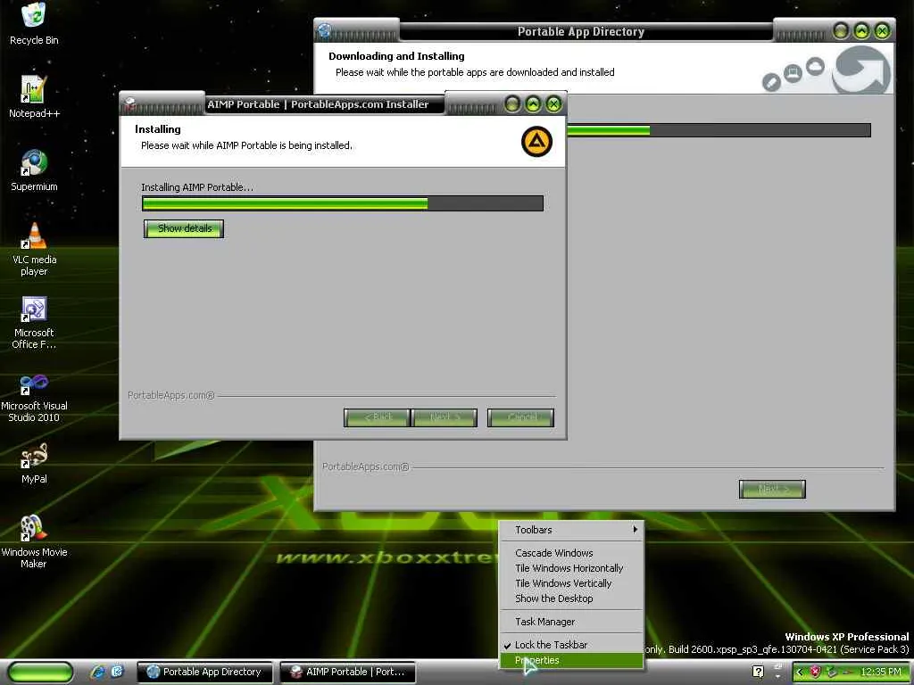The width and height of the screenshot is (914, 685).
Task: Click the red security shield tray icon
Action: [x=816, y=672]
